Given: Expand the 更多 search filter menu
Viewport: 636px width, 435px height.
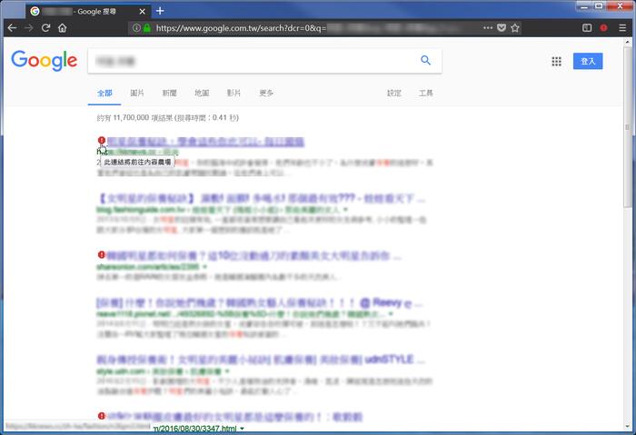Looking at the screenshot, I should (x=266, y=93).
